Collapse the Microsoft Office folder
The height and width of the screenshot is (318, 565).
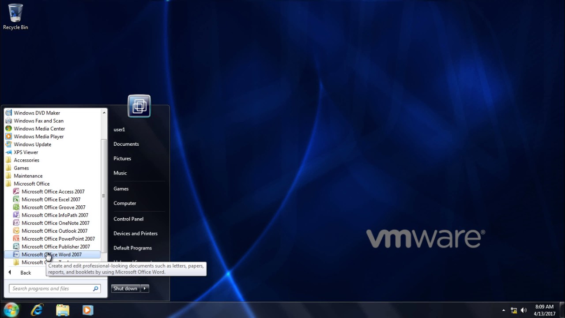point(52,184)
